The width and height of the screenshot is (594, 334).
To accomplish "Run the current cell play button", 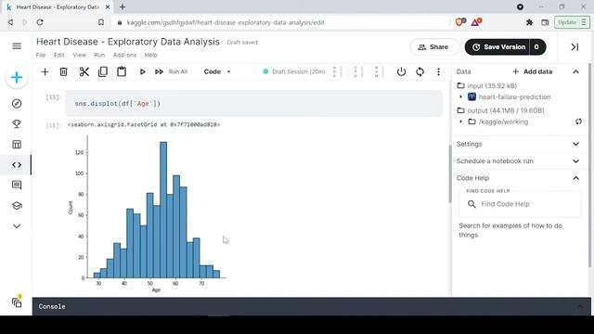I will pos(142,71).
